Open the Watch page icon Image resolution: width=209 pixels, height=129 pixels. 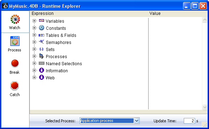(x=15, y=19)
